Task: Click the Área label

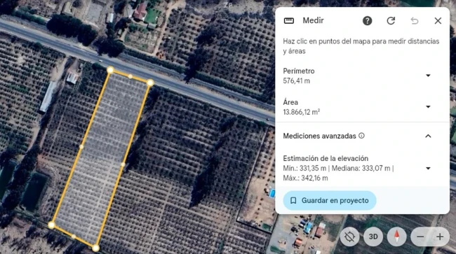Action: point(290,102)
